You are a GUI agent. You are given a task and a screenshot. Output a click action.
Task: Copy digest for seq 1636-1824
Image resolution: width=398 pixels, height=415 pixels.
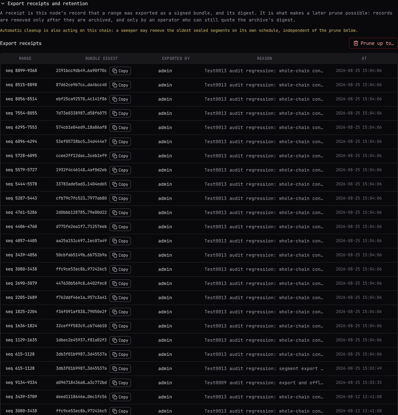click(x=120, y=326)
